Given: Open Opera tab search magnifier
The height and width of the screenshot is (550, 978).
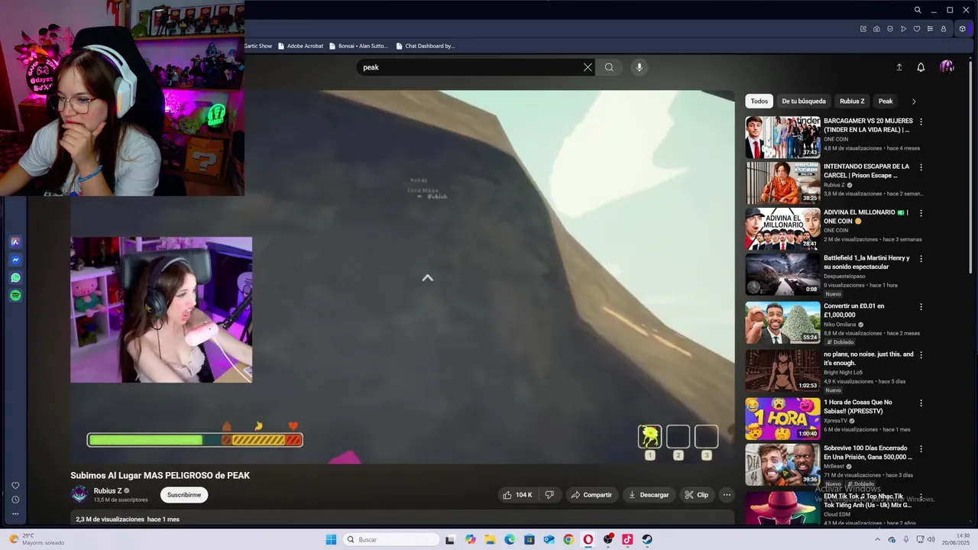Looking at the screenshot, I should coord(918,10).
